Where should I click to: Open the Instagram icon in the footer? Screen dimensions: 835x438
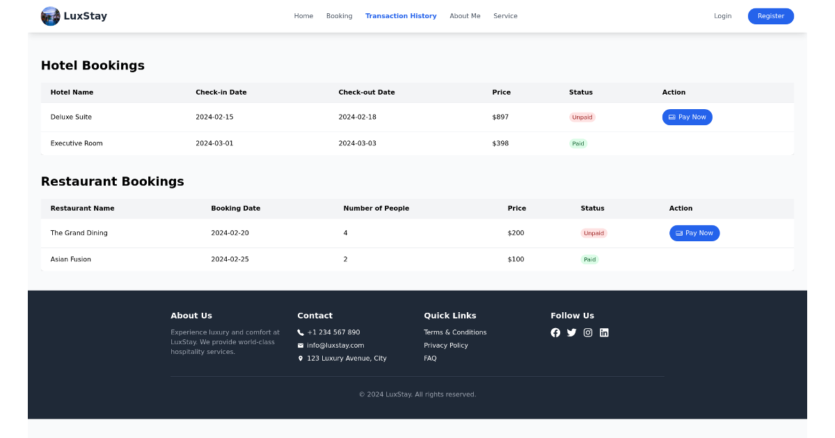(x=588, y=332)
